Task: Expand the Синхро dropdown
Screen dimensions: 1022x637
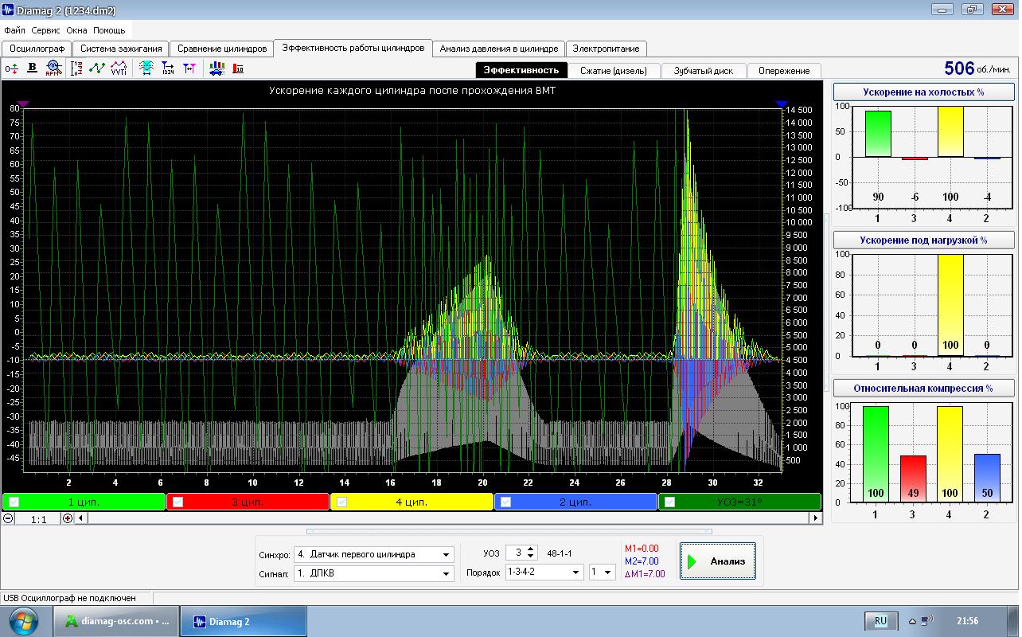Action: pyautogui.click(x=445, y=554)
